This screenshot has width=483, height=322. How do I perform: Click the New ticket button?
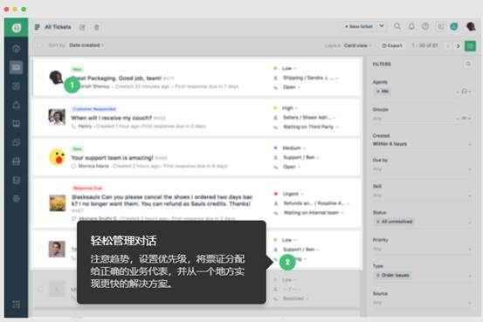click(x=359, y=26)
